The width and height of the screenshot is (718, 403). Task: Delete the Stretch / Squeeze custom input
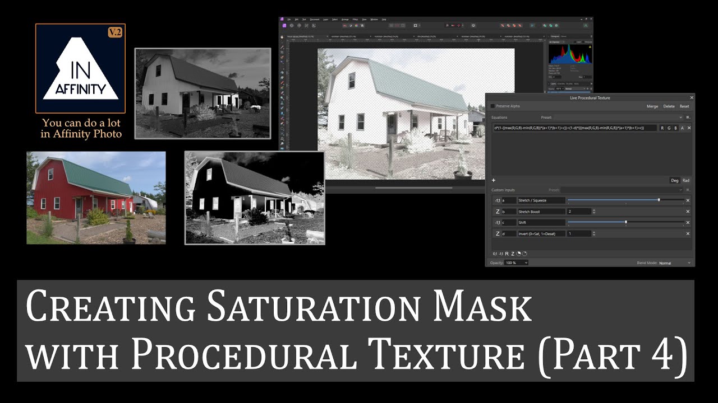pos(688,200)
